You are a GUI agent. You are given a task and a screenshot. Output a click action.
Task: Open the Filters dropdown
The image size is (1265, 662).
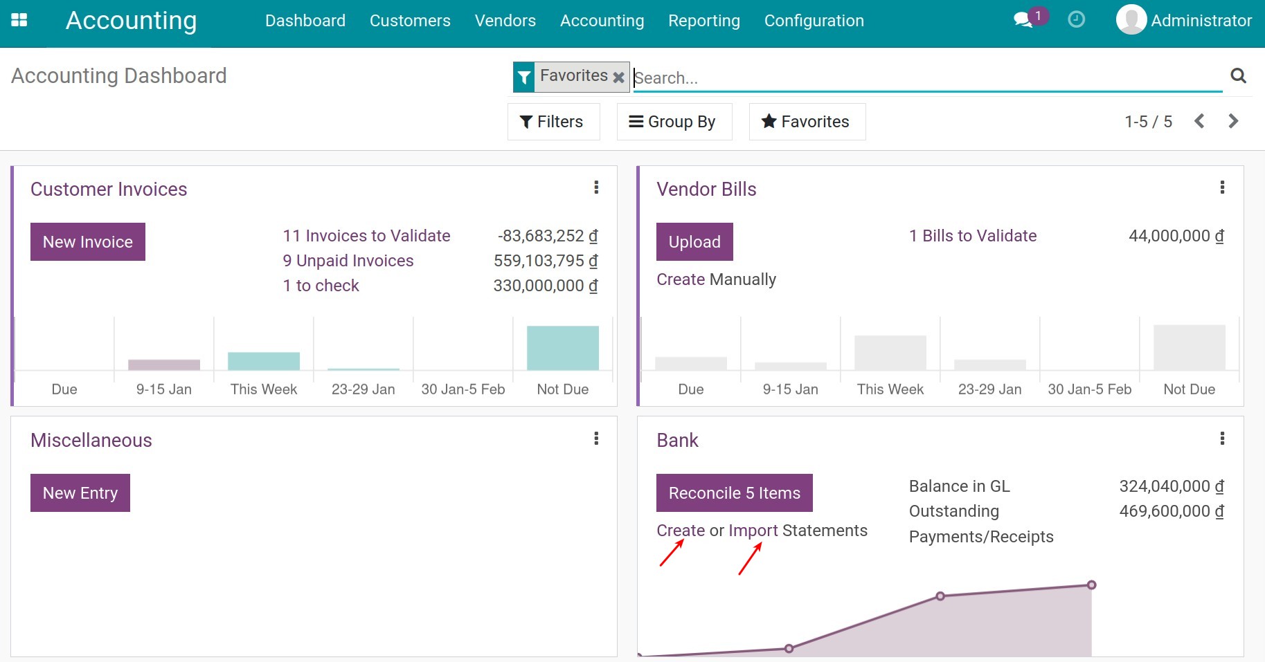(553, 121)
